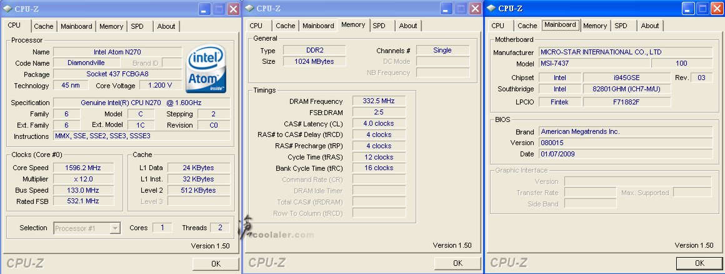This screenshot has width=725, height=274.
Task: Click the Intel Atom logo in CPU window
Action: [206, 69]
